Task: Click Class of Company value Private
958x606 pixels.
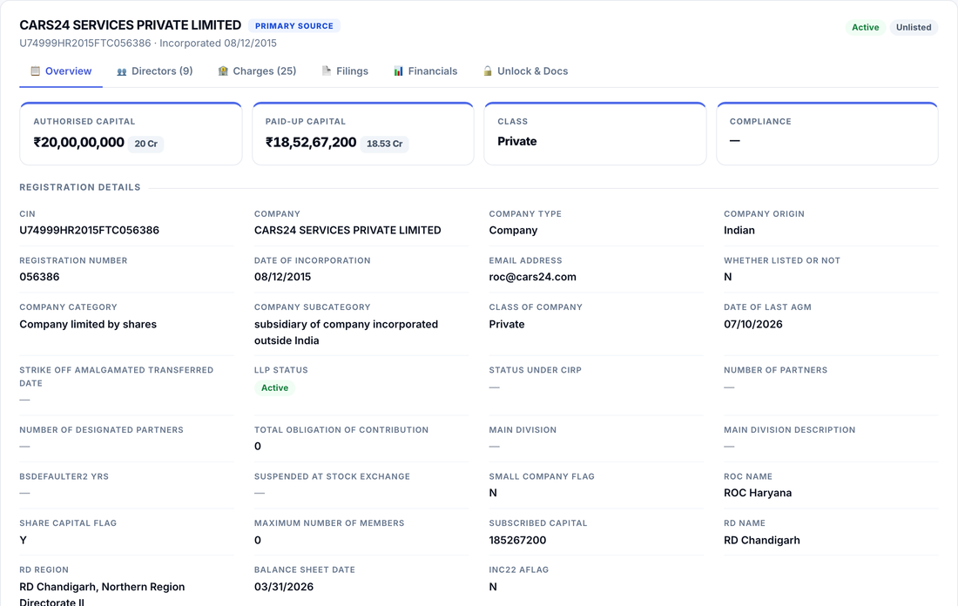Action: [x=507, y=325]
